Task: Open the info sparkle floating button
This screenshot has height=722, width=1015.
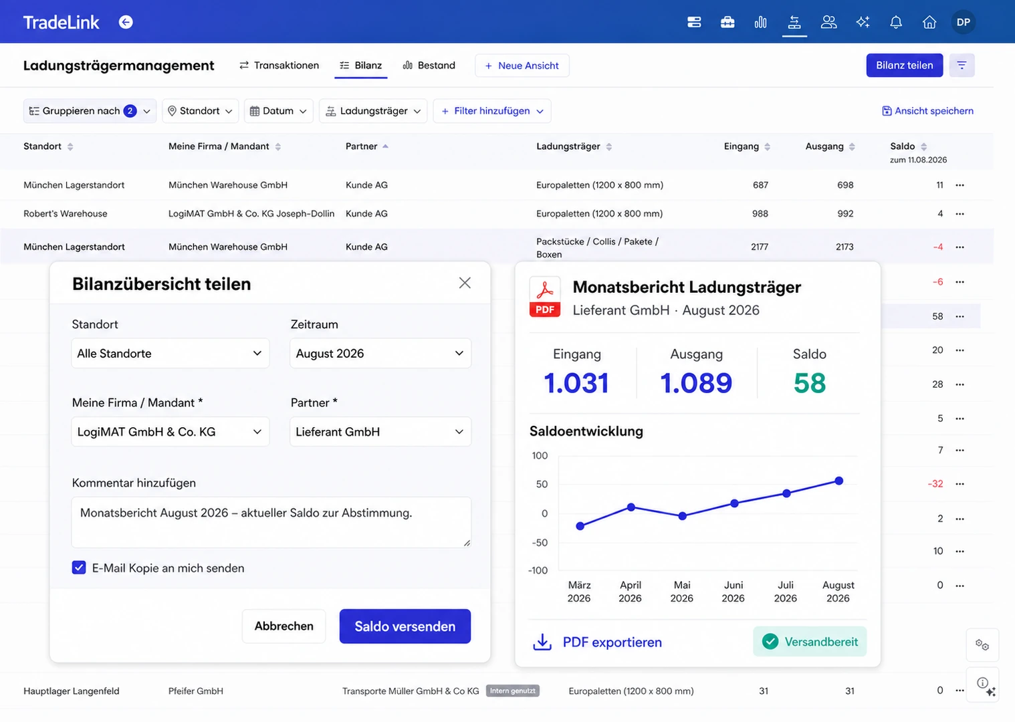Action: tap(984, 685)
